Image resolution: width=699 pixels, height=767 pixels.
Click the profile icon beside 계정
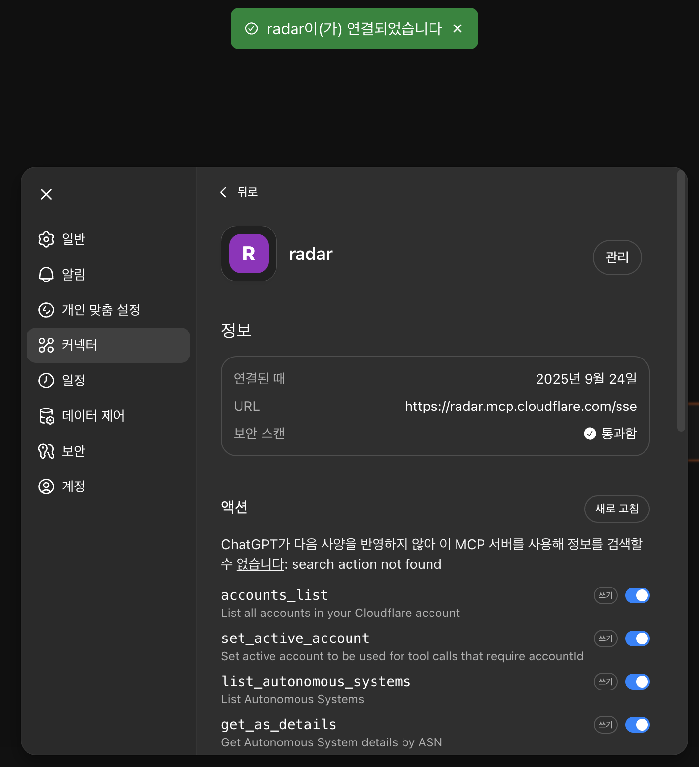click(x=46, y=486)
